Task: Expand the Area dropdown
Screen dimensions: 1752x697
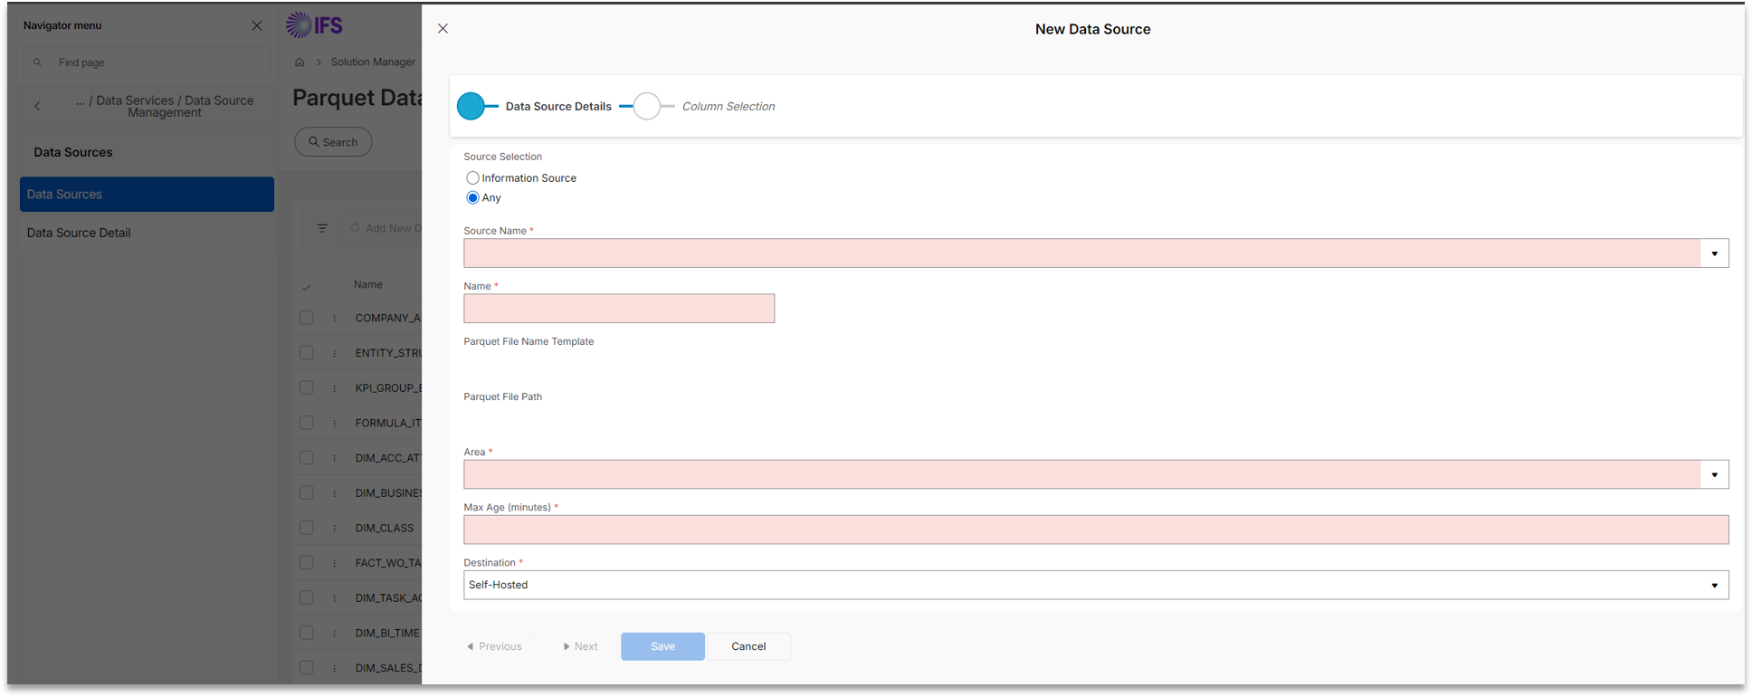Action: (x=1714, y=474)
